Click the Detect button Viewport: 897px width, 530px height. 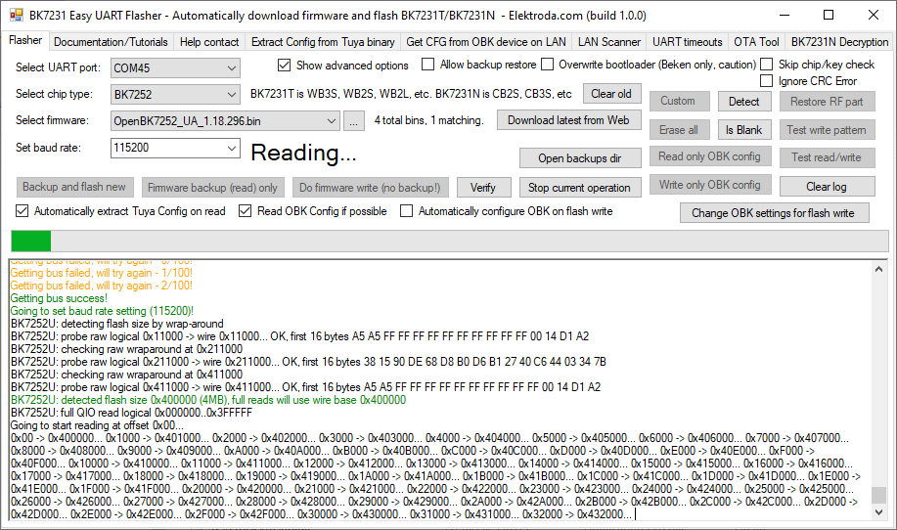744,101
